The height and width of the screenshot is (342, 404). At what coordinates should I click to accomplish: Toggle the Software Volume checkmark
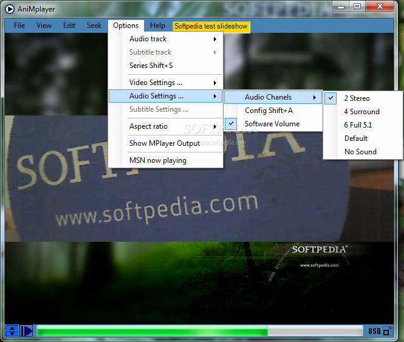[273, 124]
